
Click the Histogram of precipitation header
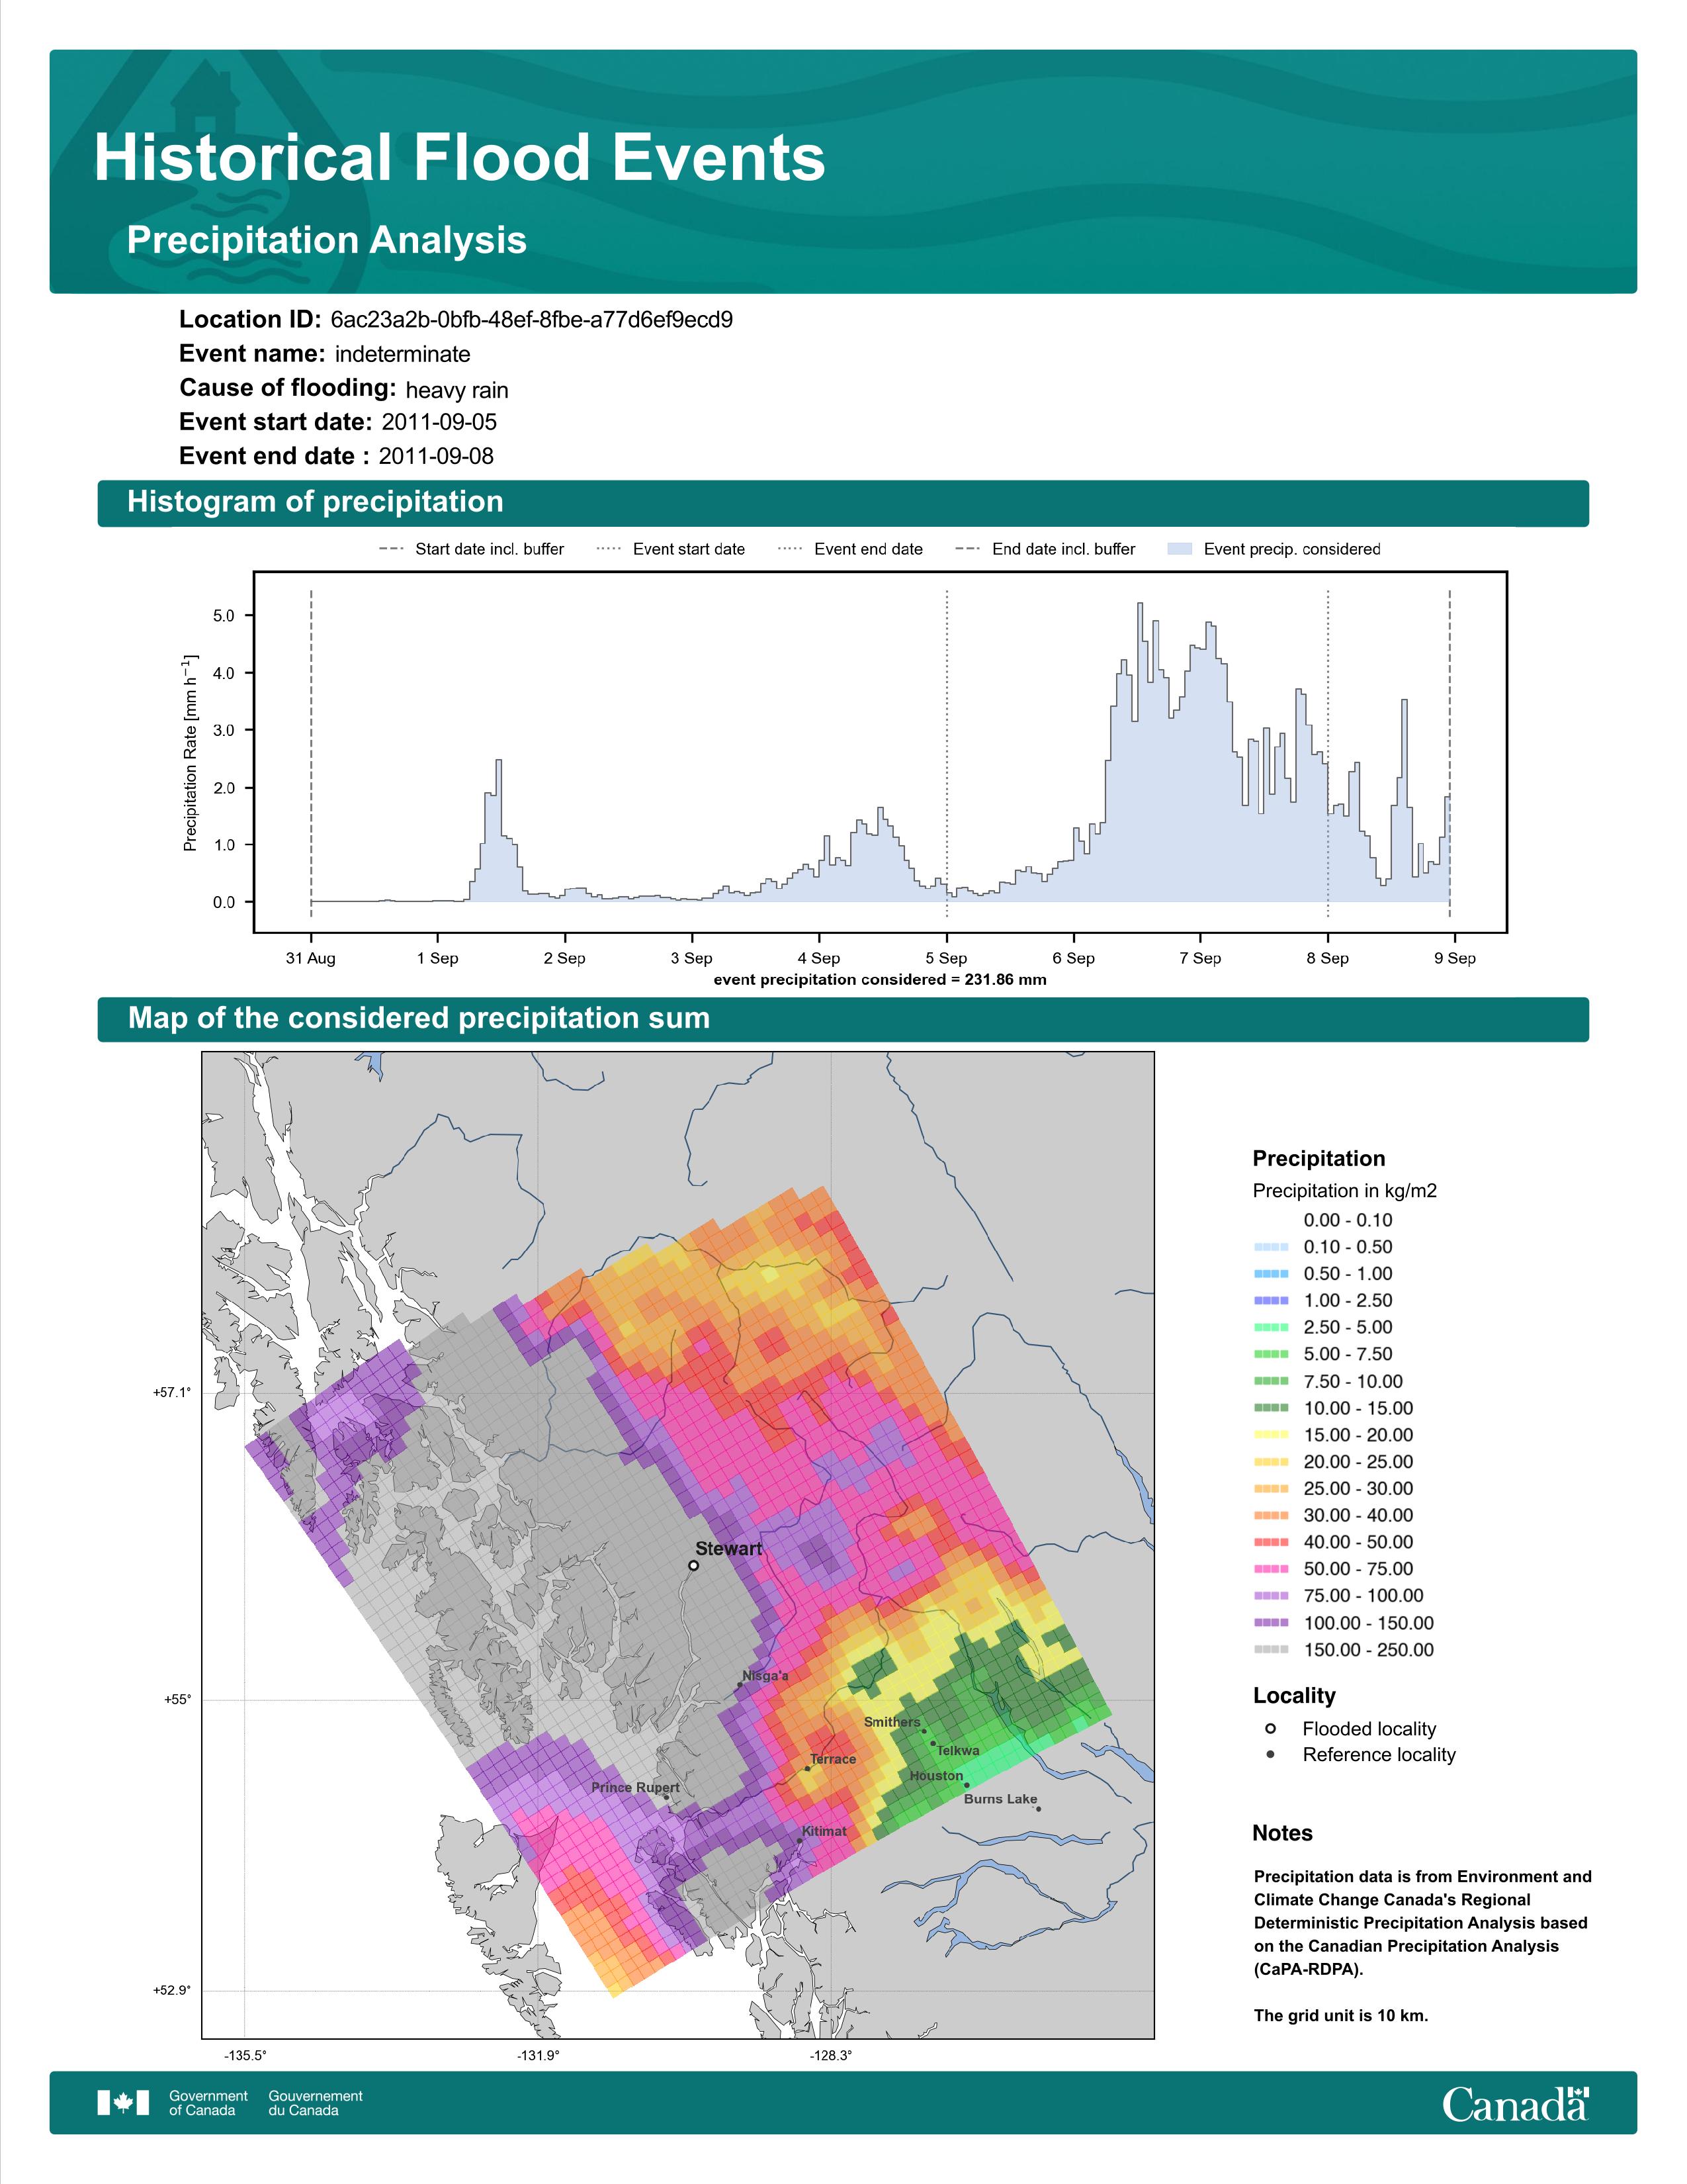(842, 502)
